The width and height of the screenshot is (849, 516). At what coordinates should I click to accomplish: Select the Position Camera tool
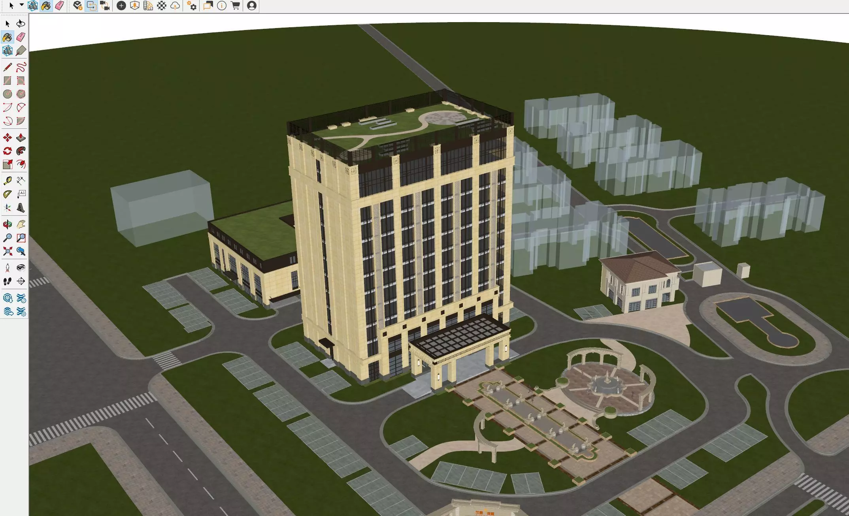(8, 268)
